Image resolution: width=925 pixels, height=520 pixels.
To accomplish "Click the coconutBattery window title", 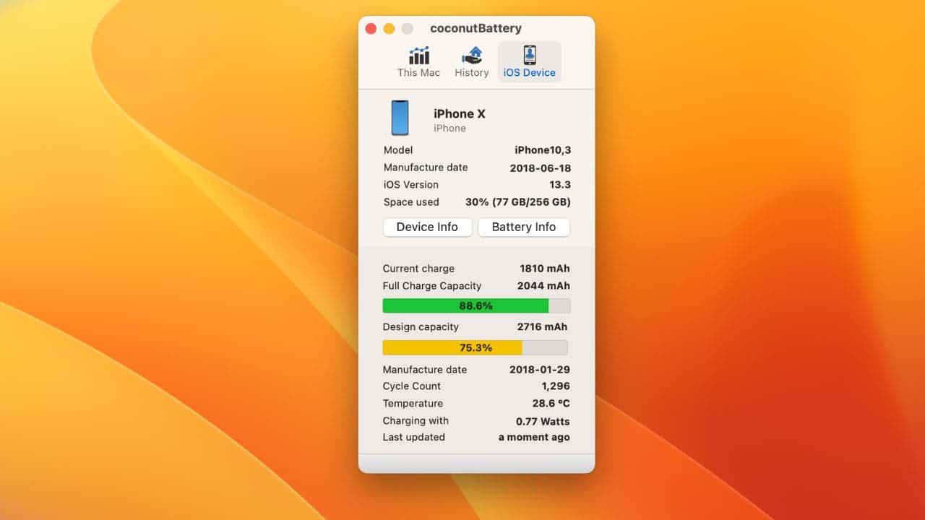I will [476, 29].
